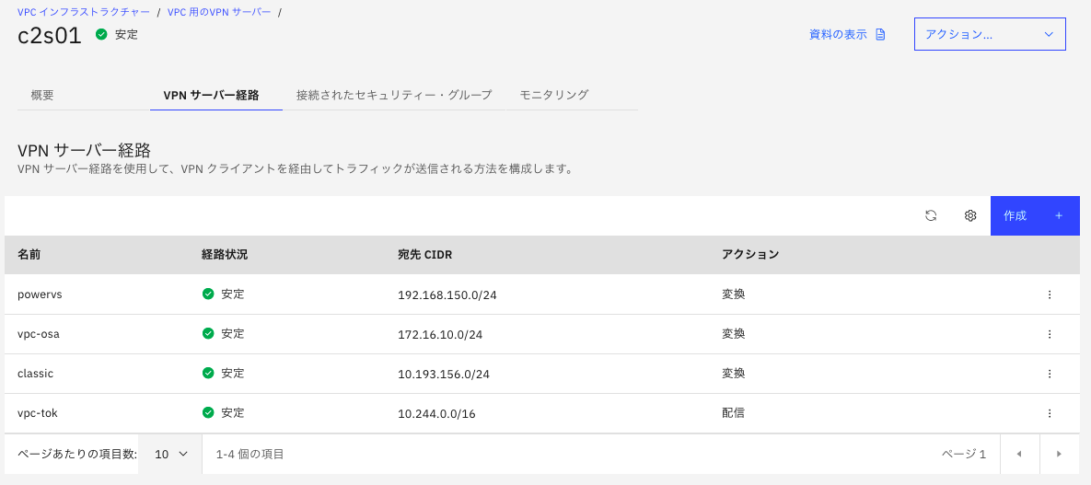Click 変換 action in powervs row

734,294
